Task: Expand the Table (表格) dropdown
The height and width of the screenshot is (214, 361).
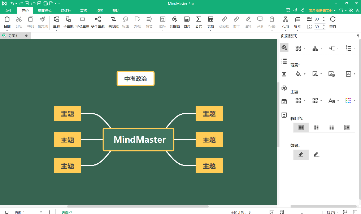Action: [x=210, y=30]
